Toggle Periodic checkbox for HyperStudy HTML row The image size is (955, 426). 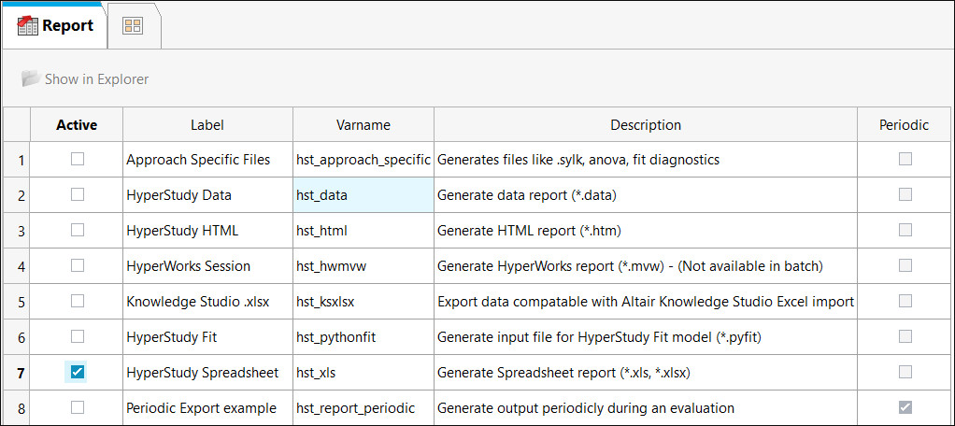pos(905,230)
